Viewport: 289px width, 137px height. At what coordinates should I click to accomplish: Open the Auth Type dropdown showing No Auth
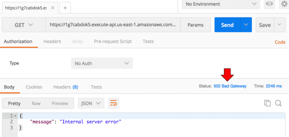tap(102, 63)
